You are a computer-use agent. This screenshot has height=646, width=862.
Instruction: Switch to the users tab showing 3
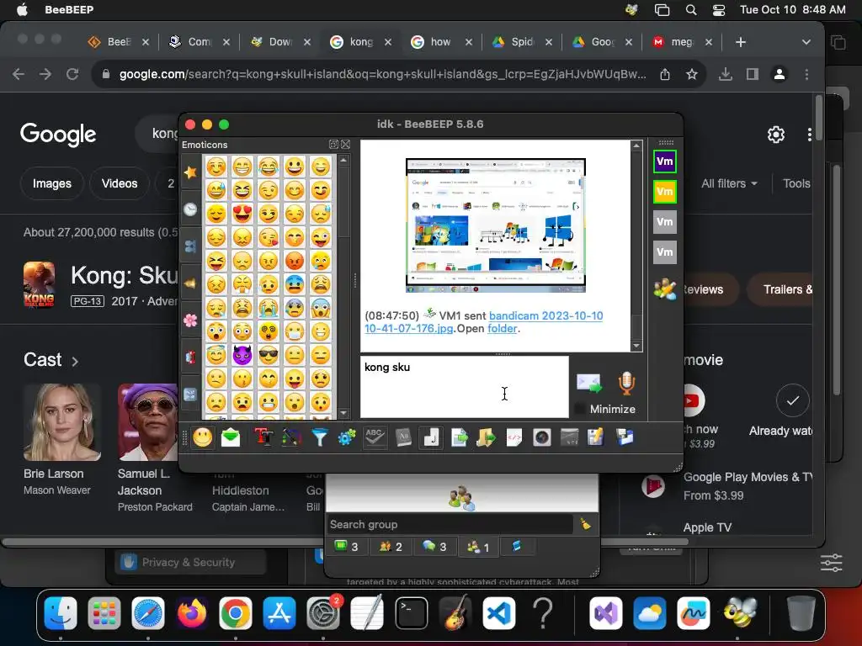[x=346, y=546]
